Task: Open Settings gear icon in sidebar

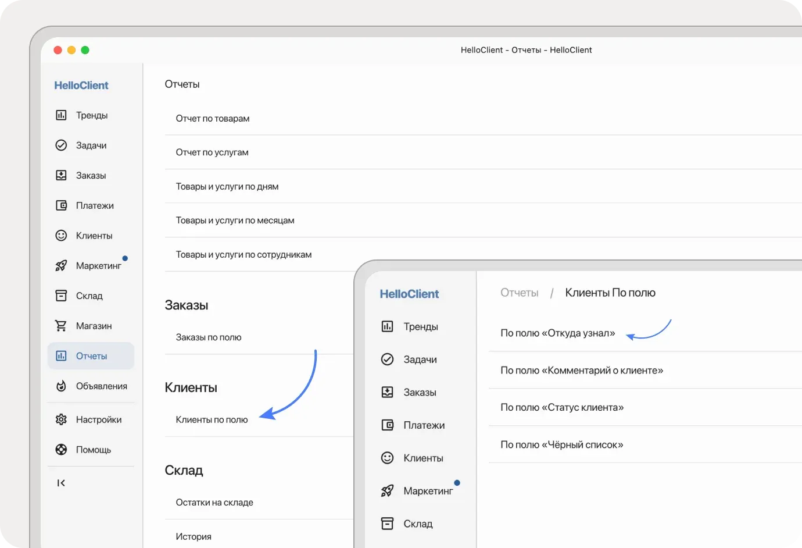Action: point(61,419)
